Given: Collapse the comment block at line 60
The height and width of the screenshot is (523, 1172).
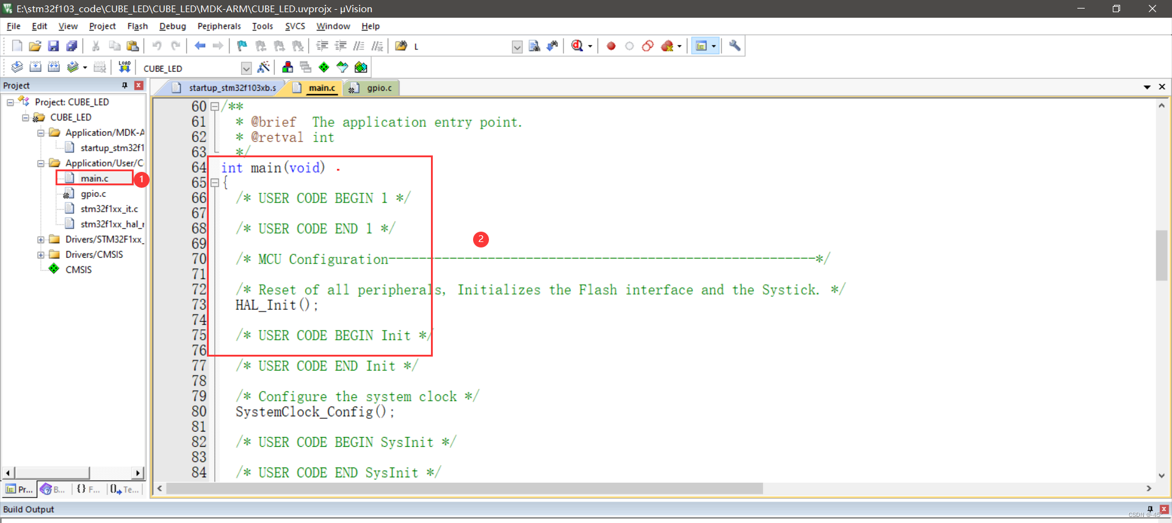Looking at the screenshot, I should pyautogui.click(x=215, y=107).
